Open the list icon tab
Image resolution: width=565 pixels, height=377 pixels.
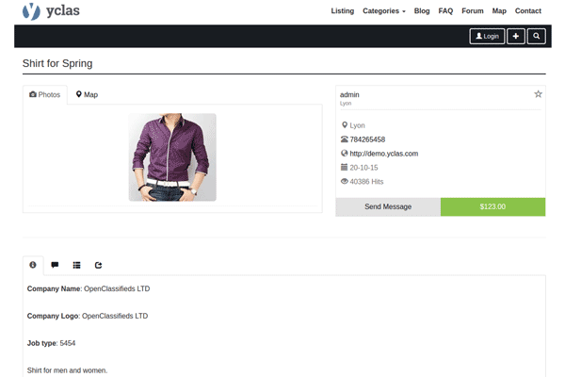pyautogui.click(x=76, y=266)
